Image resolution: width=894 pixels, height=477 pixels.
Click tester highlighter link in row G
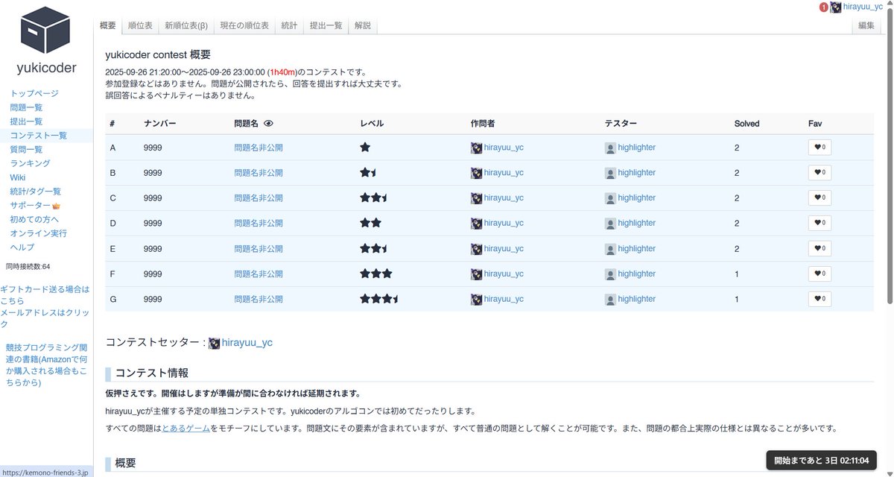(x=636, y=300)
